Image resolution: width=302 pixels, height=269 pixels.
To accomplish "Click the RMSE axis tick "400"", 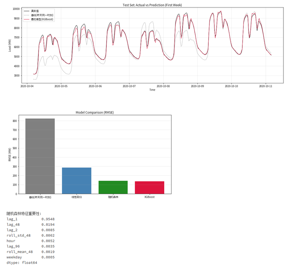I will point(15,157).
